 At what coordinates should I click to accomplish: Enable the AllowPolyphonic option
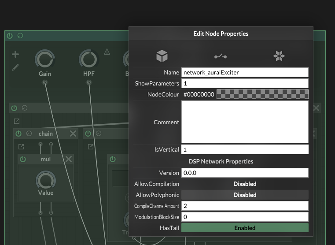coord(245,195)
